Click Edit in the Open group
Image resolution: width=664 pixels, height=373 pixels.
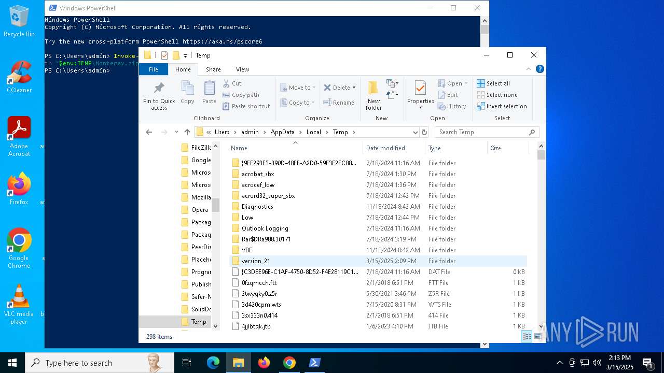448,95
